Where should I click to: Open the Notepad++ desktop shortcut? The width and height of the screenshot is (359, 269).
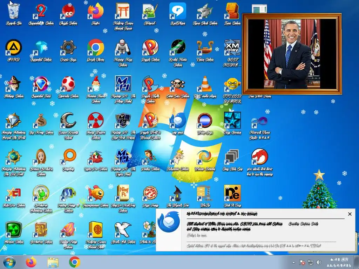(150, 11)
